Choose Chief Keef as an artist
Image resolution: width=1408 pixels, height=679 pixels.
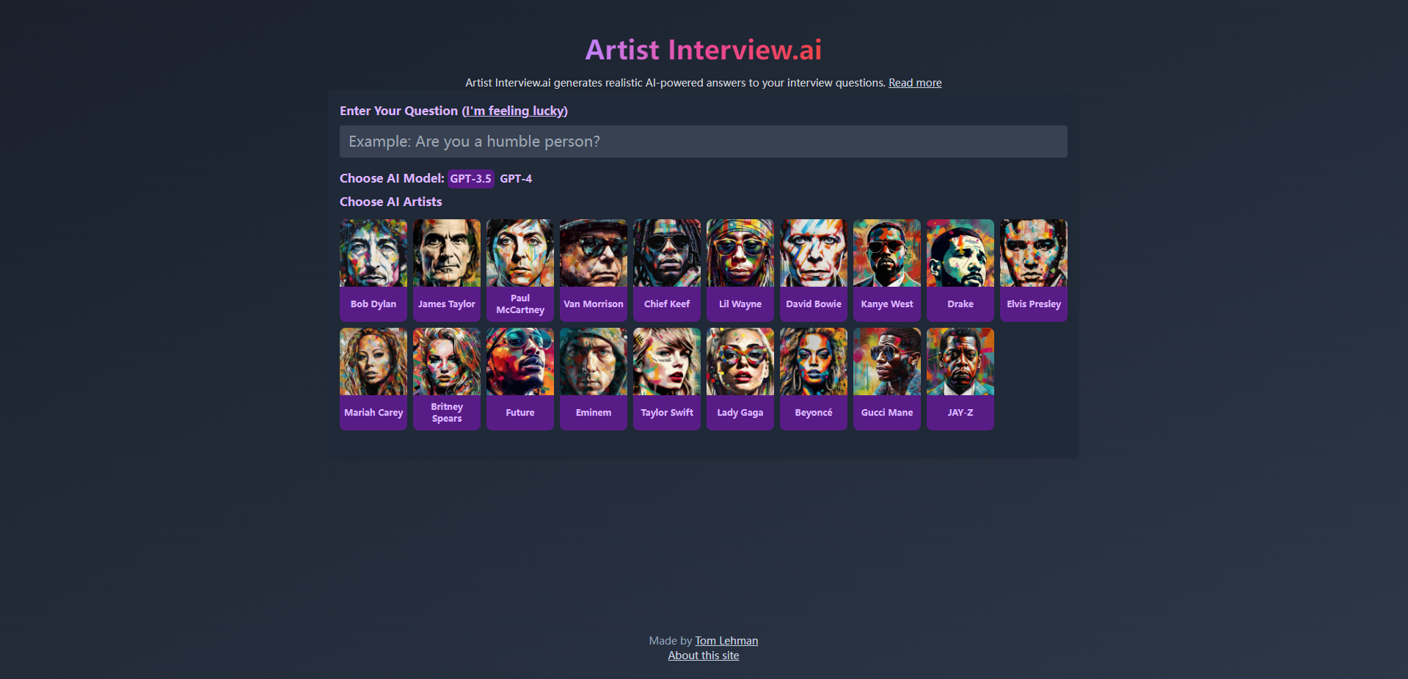[666, 270]
